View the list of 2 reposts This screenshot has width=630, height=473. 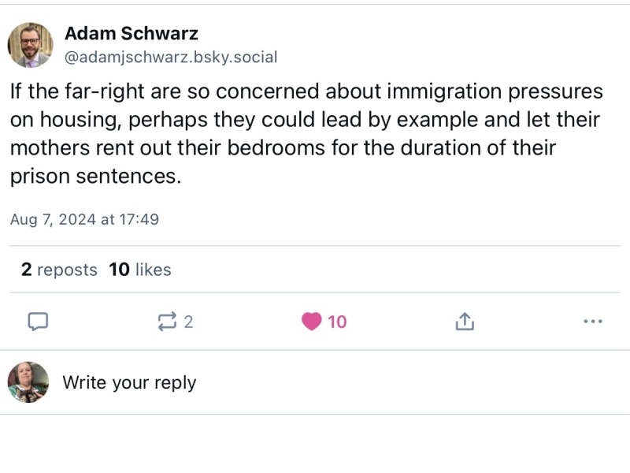pos(59,270)
